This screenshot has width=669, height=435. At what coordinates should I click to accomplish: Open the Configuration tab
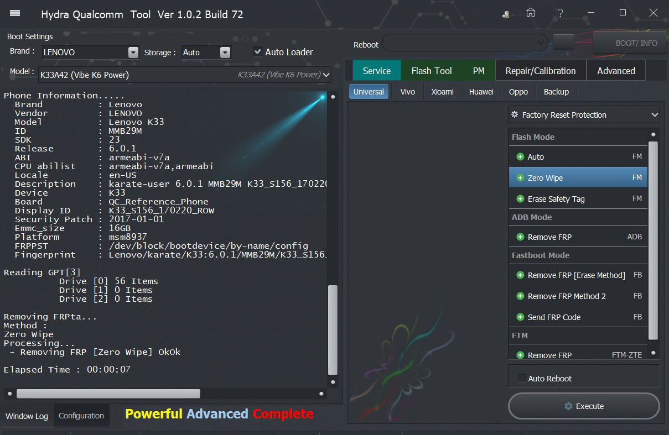pos(81,416)
